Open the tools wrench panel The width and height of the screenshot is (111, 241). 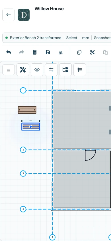click(x=23, y=70)
